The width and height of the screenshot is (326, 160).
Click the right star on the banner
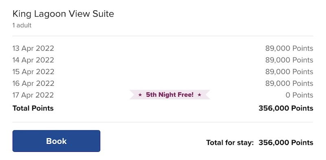[x=199, y=95]
